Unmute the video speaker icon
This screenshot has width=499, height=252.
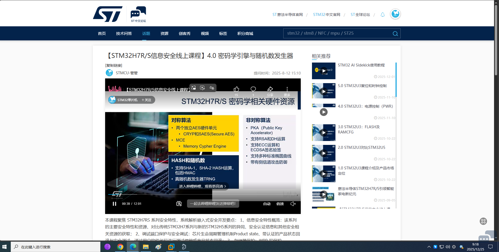pos(293,204)
